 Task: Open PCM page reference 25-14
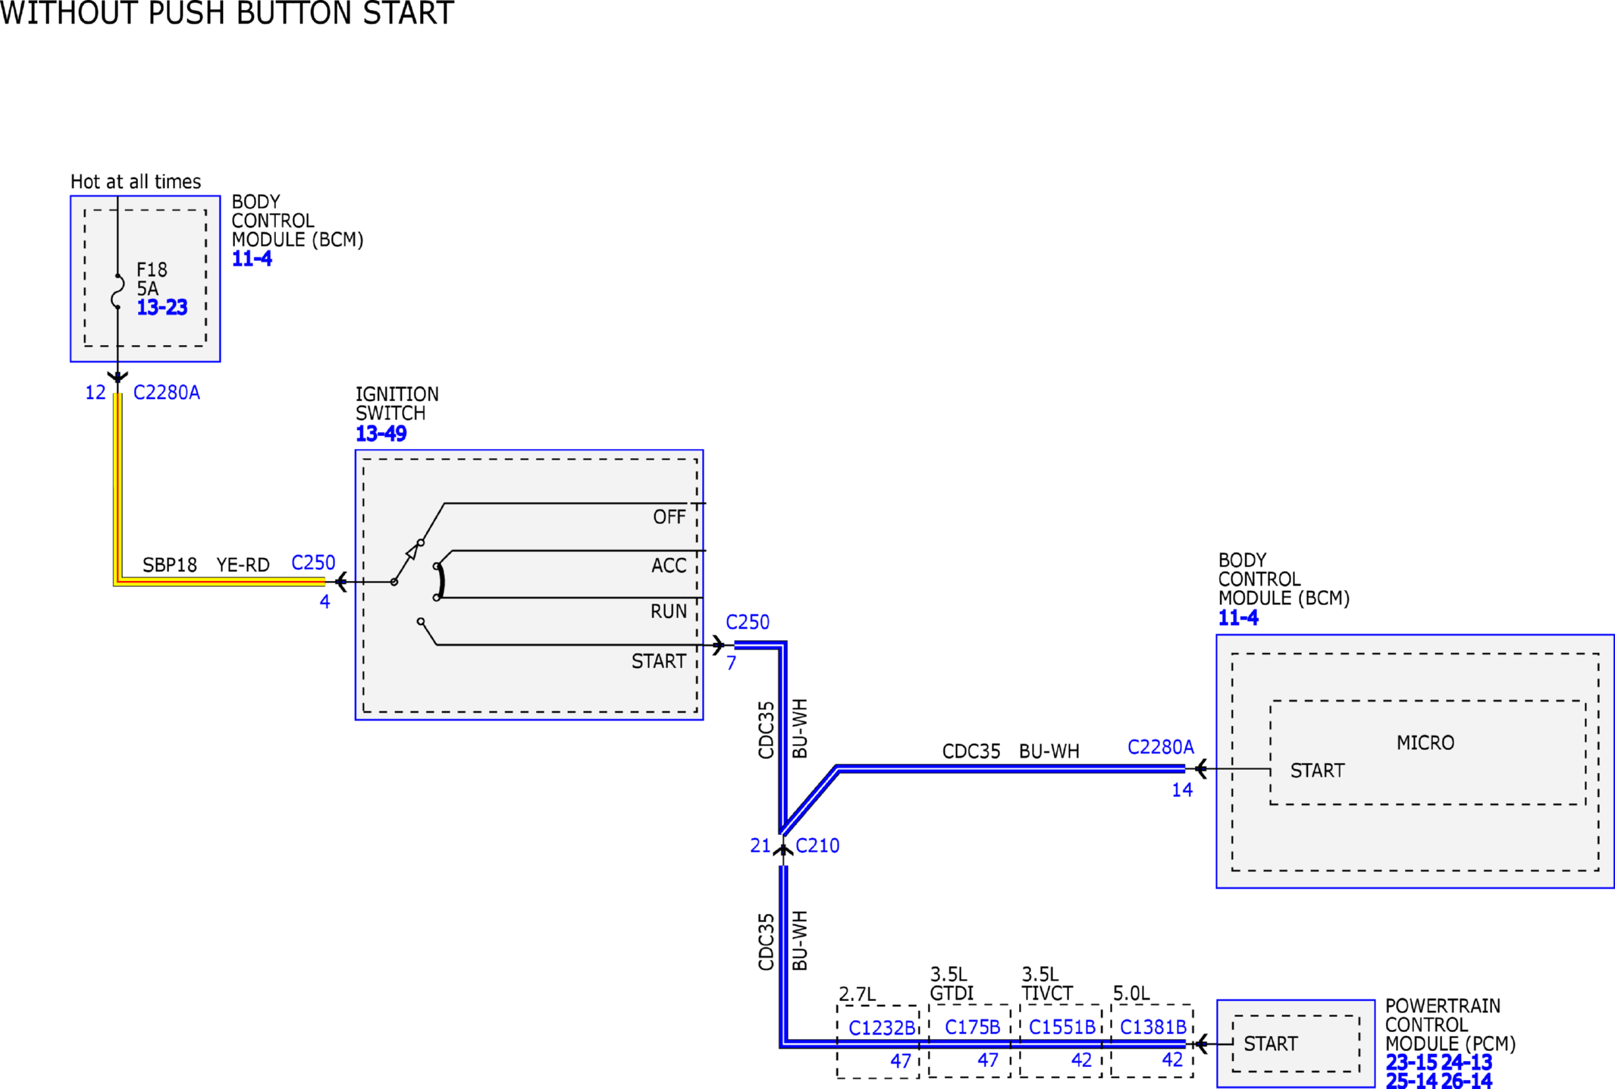pyautogui.click(x=1411, y=1081)
